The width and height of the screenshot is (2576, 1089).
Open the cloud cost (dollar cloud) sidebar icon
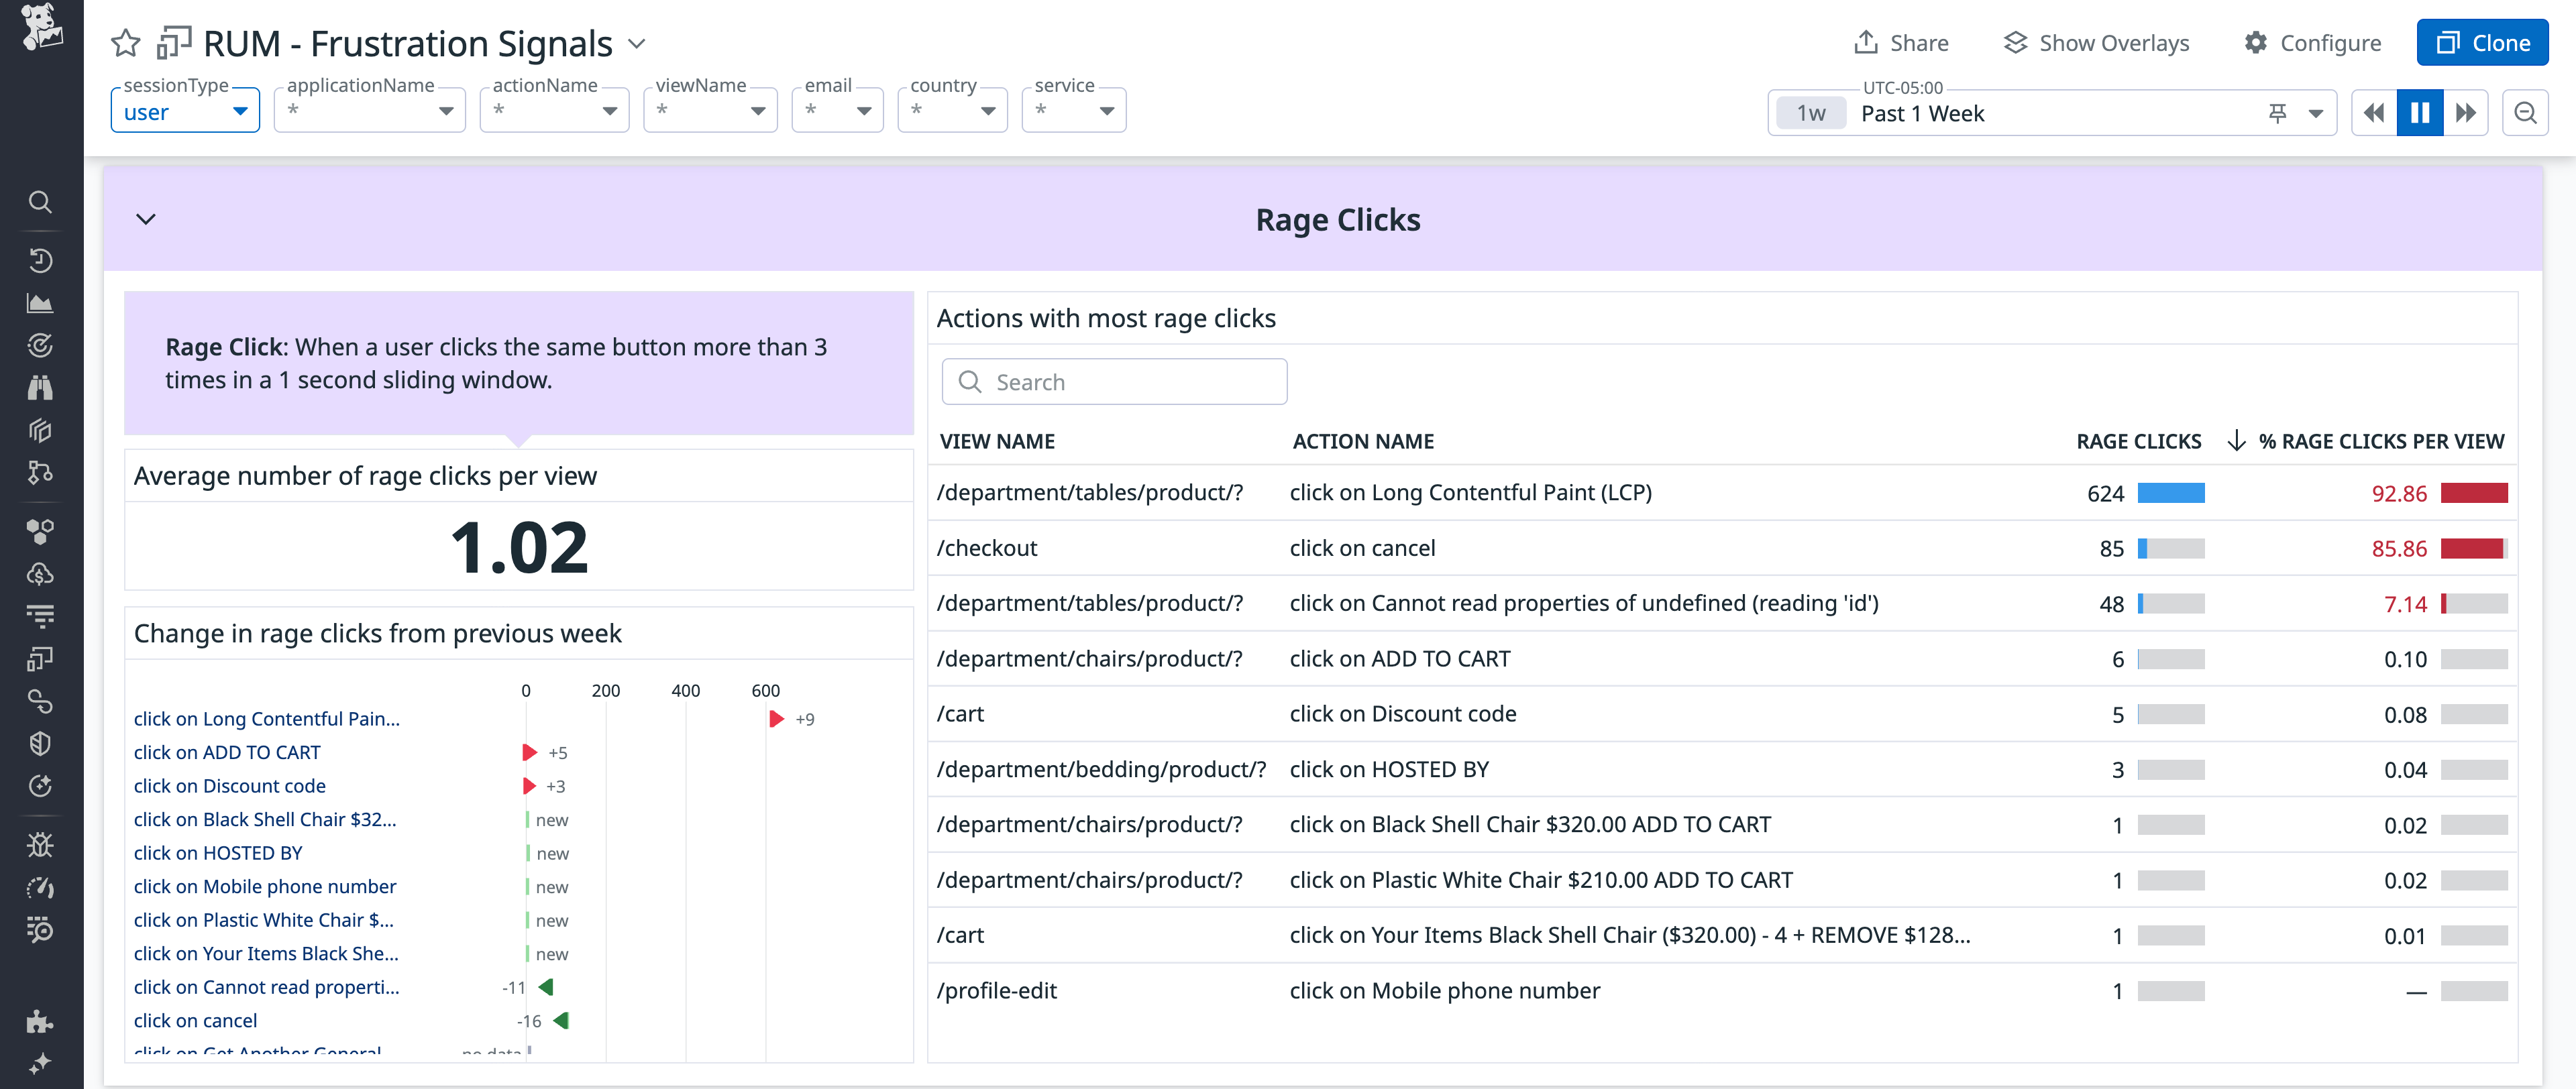[40, 573]
